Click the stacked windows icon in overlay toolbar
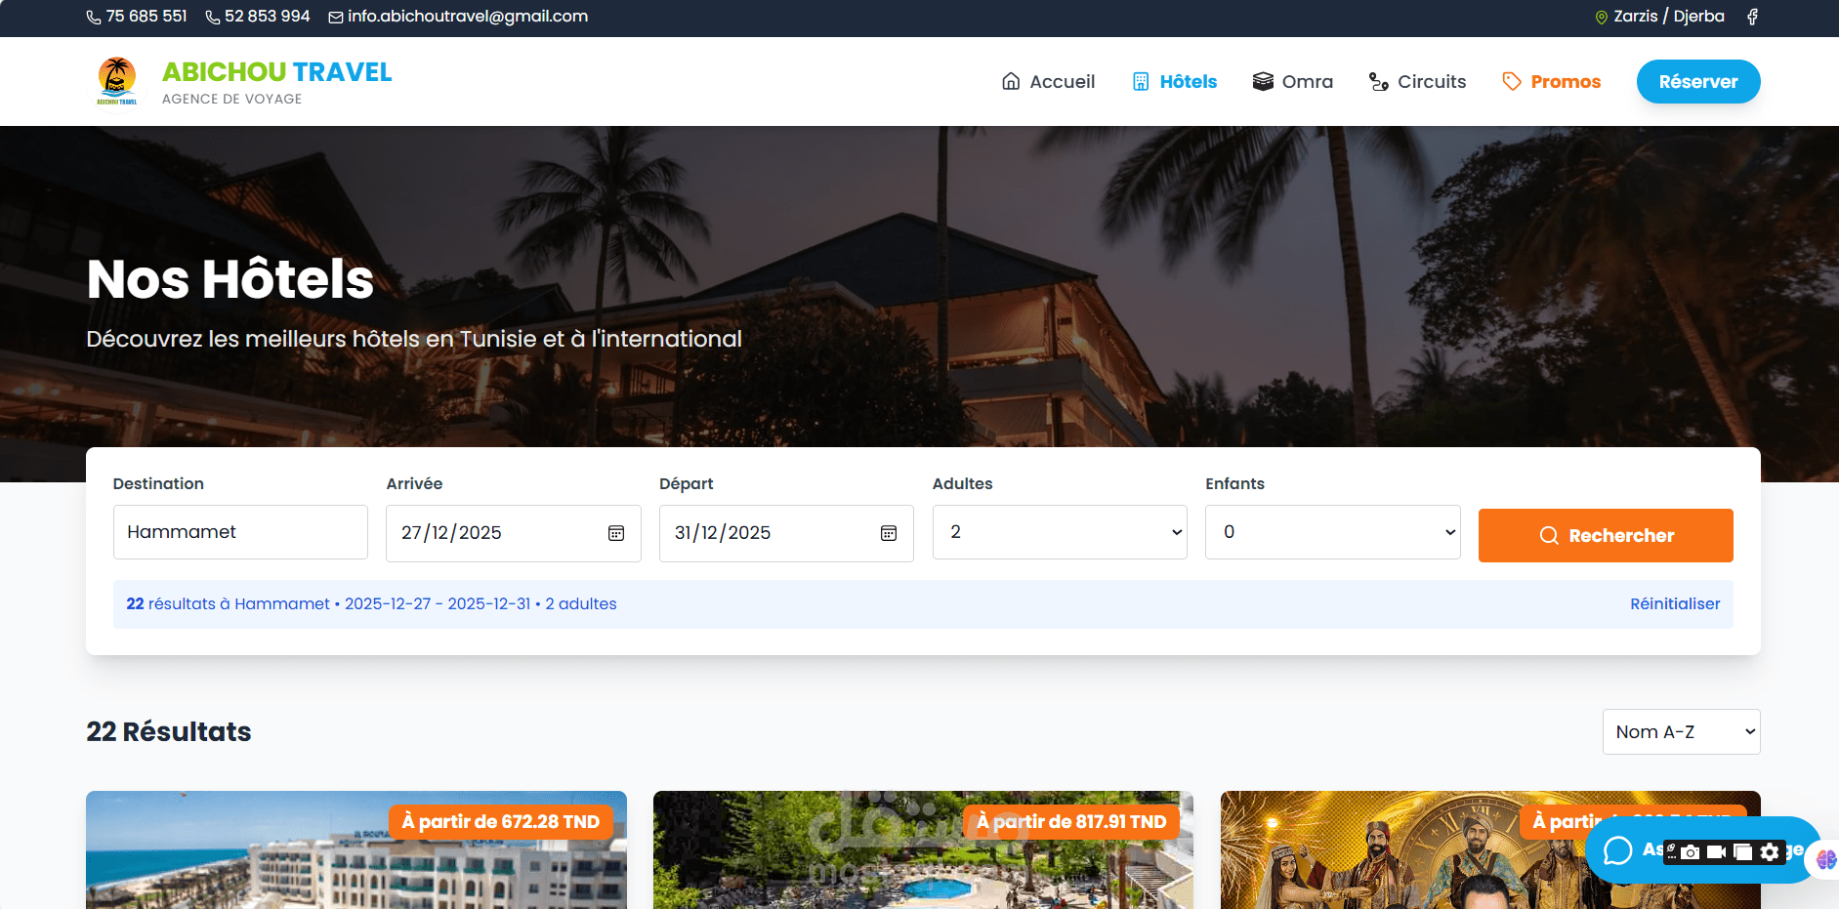Viewport: 1839px width, 909px height. pos(1742,852)
